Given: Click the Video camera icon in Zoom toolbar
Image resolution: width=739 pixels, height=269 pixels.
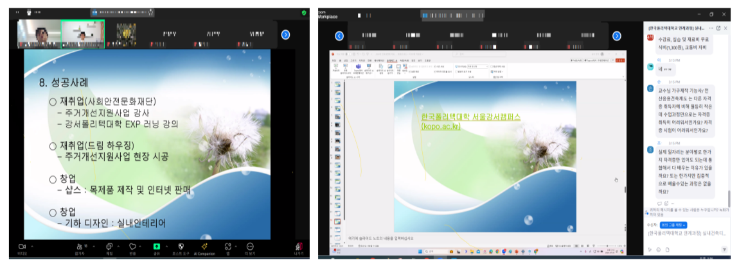Looking at the screenshot, I should click(x=21, y=247).
